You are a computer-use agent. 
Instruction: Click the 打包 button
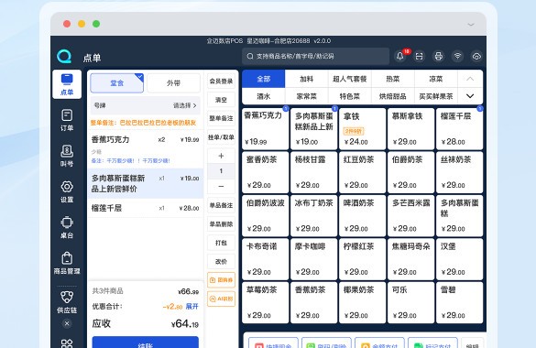[221, 243]
